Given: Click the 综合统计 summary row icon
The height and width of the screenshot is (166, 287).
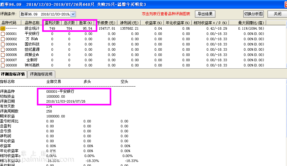Looking at the screenshot, I should click(x=3, y=28).
